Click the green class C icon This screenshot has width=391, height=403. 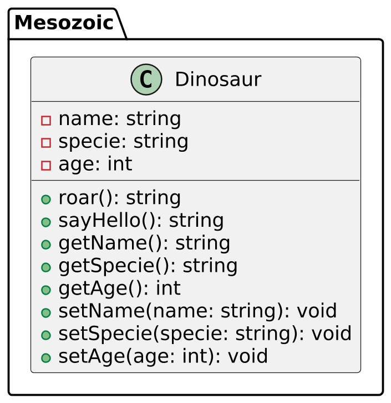146,79
